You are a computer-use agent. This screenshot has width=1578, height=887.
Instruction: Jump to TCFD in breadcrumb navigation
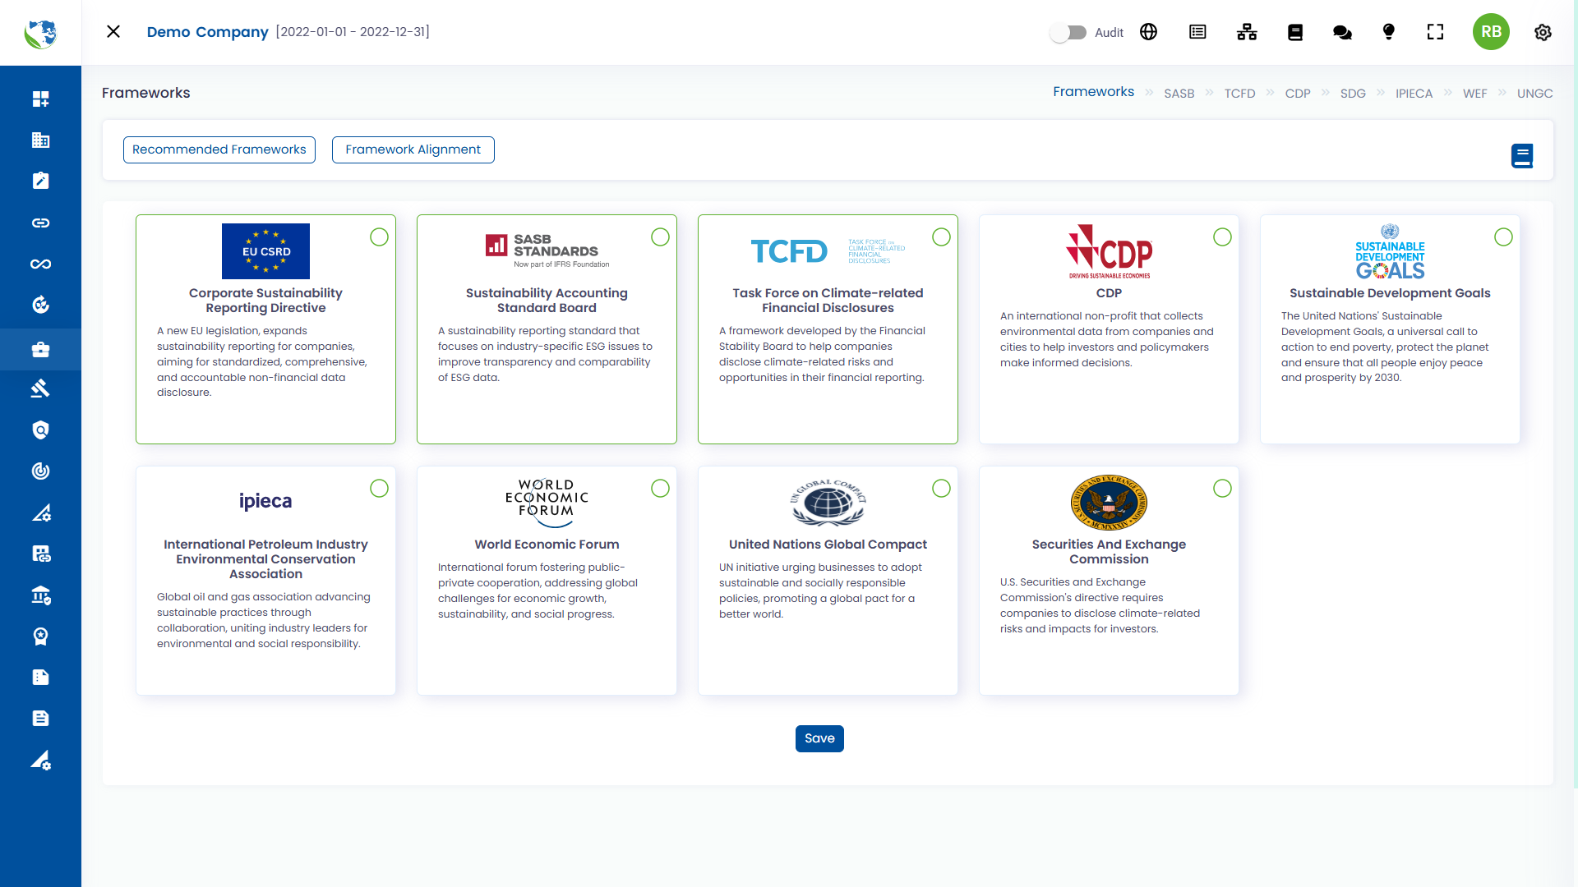coord(1239,94)
